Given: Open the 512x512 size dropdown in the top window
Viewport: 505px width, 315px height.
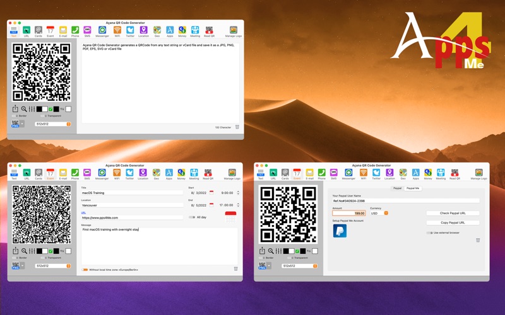Looking at the screenshot, I should [53, 124].
